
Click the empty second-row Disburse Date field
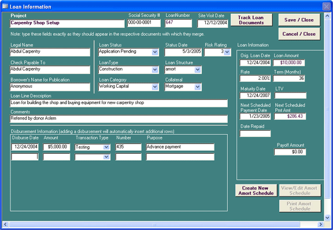pyautogui.click(x=25, y=157)
